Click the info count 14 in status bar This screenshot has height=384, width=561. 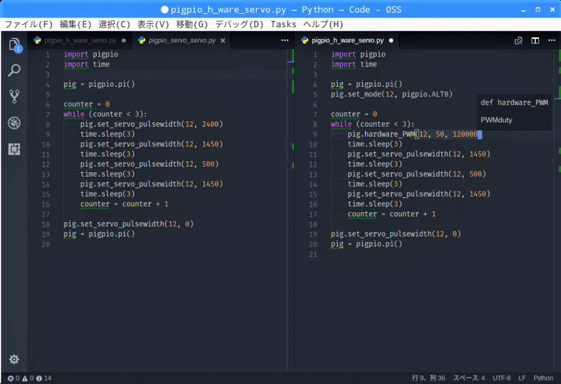coord(44,379)
